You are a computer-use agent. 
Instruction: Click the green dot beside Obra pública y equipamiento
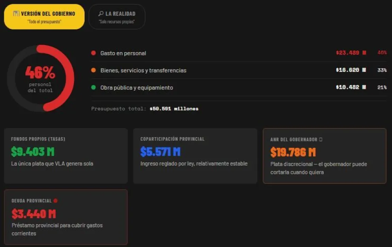click(93, 88)
